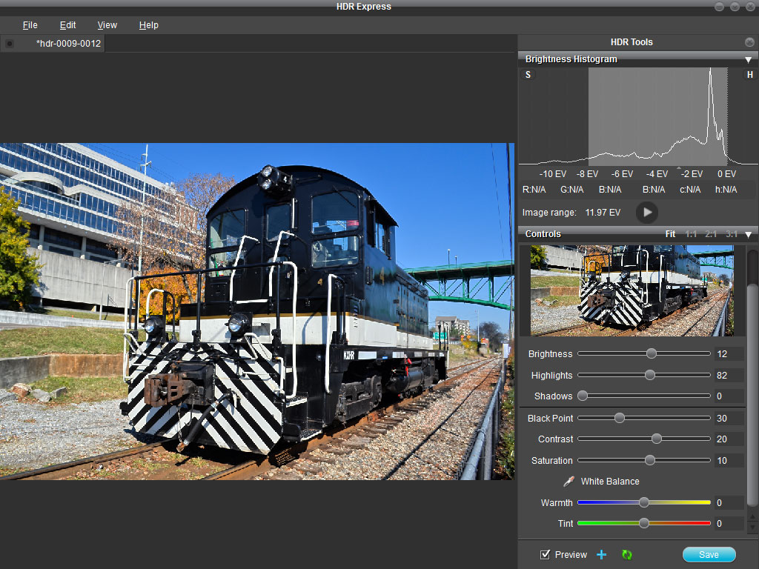Open the File menu
The width and height of the screenshot is (759, 569).
30,25
